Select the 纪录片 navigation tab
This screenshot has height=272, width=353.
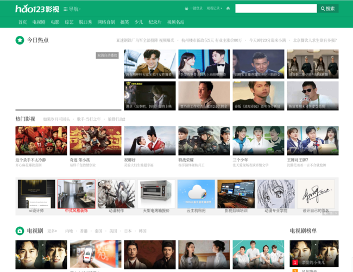point(155,22)
